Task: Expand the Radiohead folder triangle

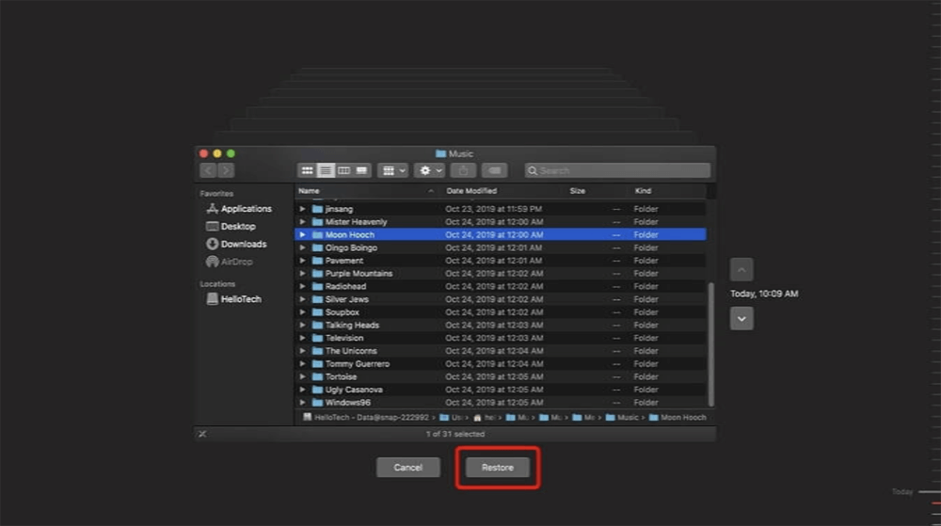Action: pyautogui.click(x=302, y=286)
